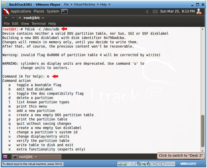
Task: Click the first hard disk status icon
Action: 120,164
